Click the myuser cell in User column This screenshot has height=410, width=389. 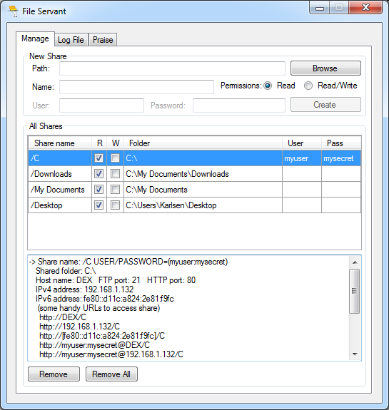[x=302, y=158]
